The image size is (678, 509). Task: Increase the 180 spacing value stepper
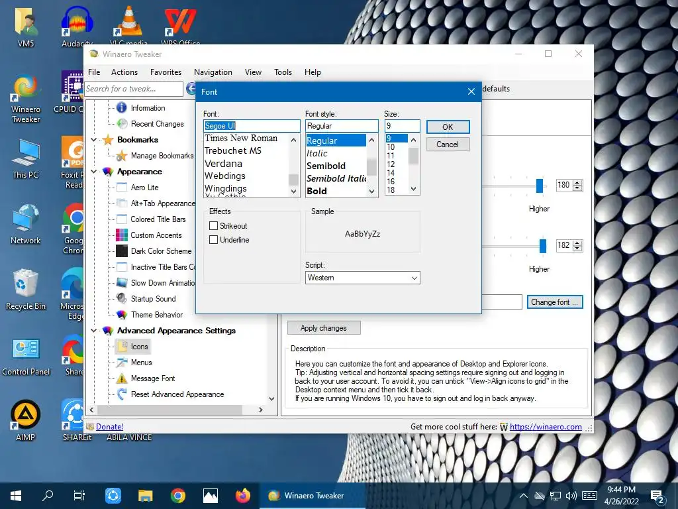point(577,183)
